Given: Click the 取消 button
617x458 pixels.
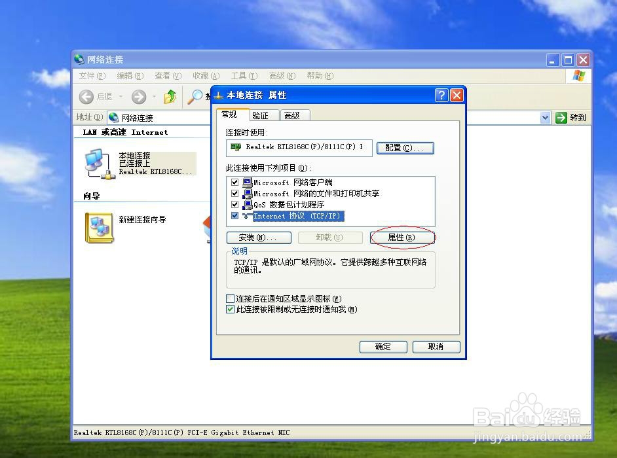Looking at the screenshot, I should [x=436, y=347].
